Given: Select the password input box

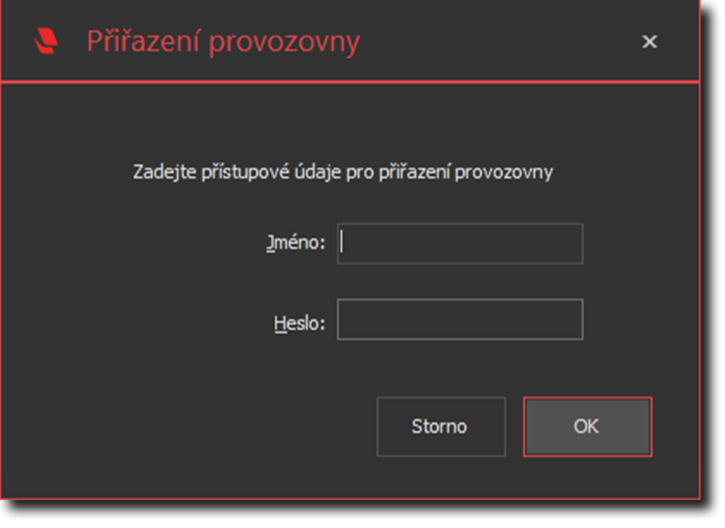Looking at the screenshot, I should pyautogui.click(x=460, y=319).
